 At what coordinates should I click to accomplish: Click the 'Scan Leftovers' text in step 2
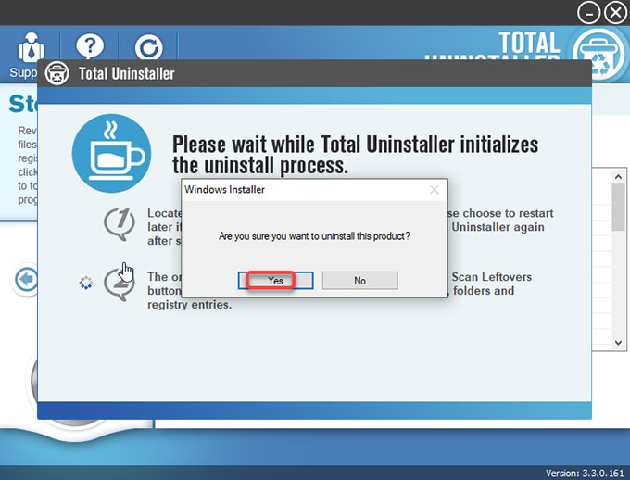[491, 277]
